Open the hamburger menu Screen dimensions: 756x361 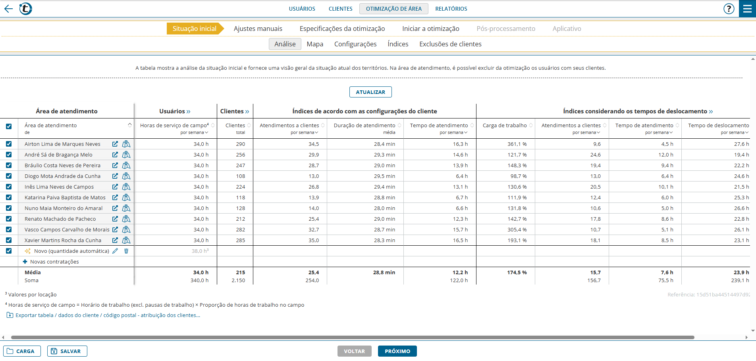coord(747,9)
